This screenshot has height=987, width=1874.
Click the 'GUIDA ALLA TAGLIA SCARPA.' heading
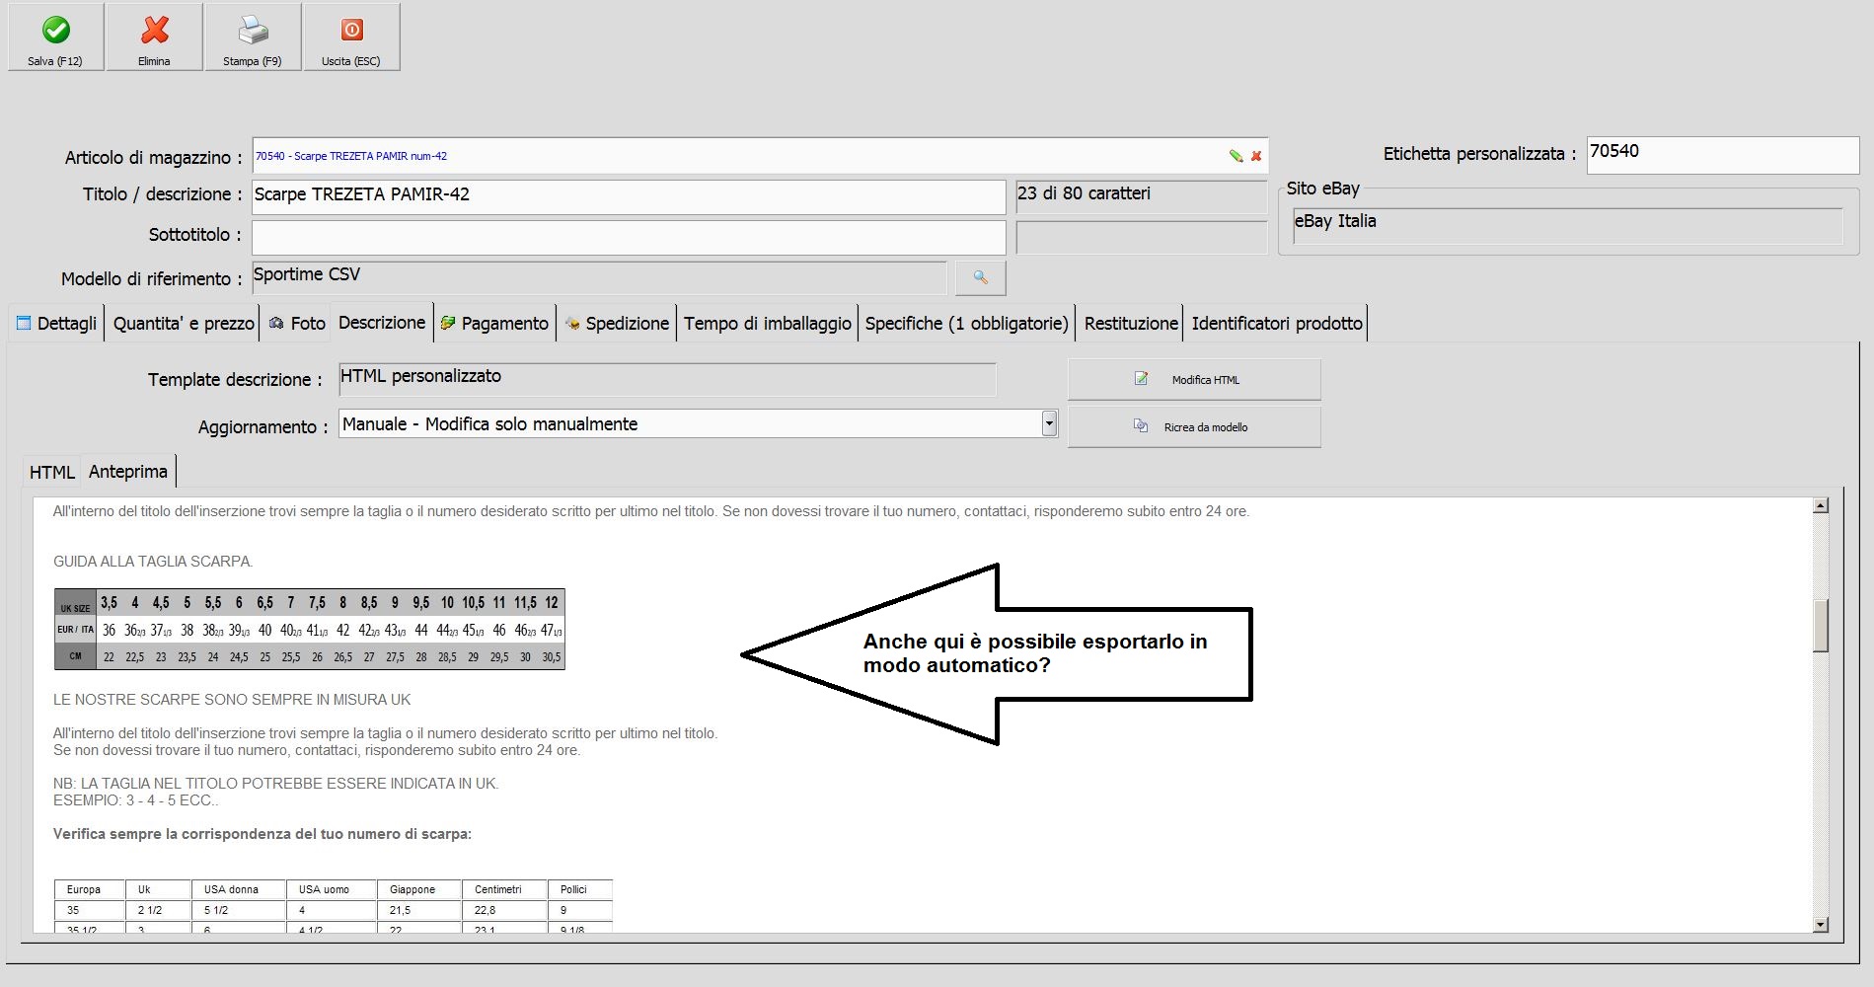(x=153, y=562)
